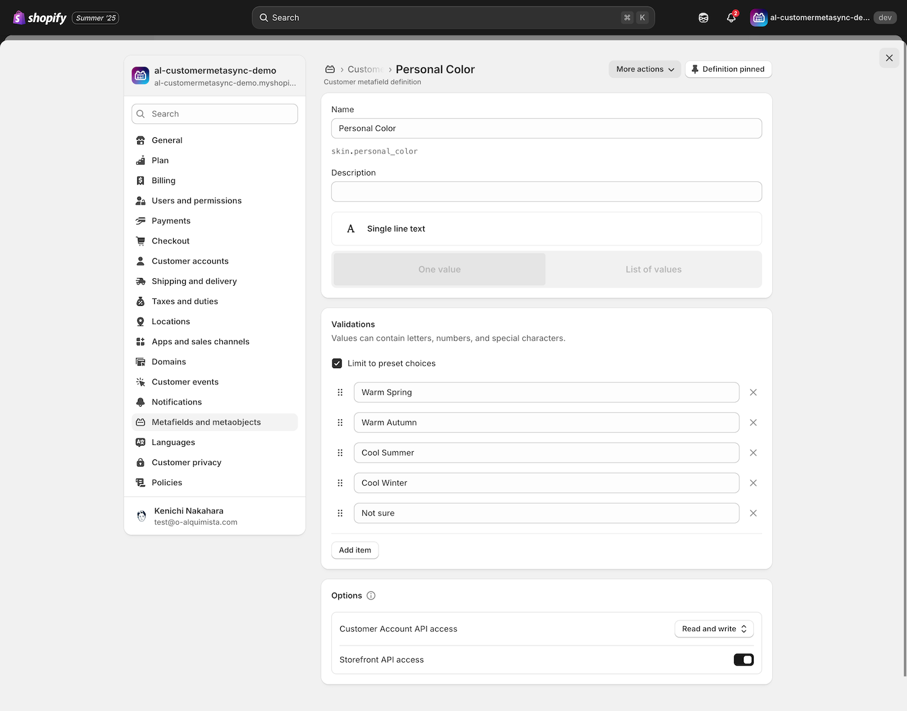Click the Shopify logo
Screen dimensions: 907x711
coord(40,18)
